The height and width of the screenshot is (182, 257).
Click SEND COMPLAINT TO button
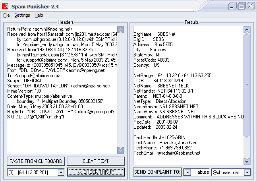[x=157, y=172]
